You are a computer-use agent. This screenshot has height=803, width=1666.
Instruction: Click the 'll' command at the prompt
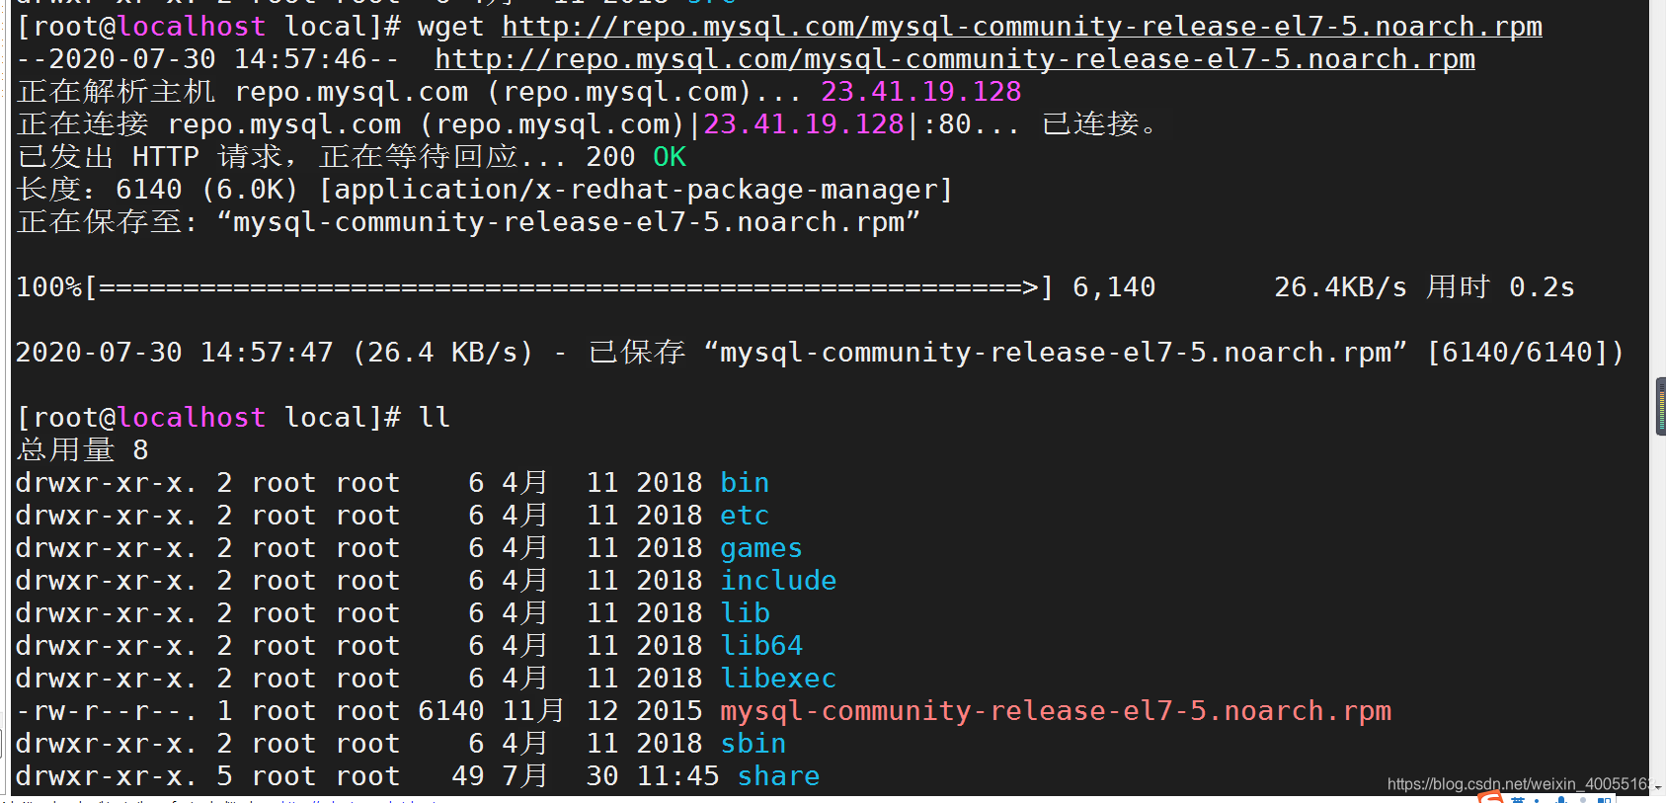(435, 418)
